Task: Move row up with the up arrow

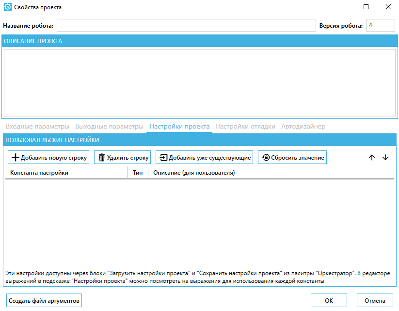Action: click(372, 158)
